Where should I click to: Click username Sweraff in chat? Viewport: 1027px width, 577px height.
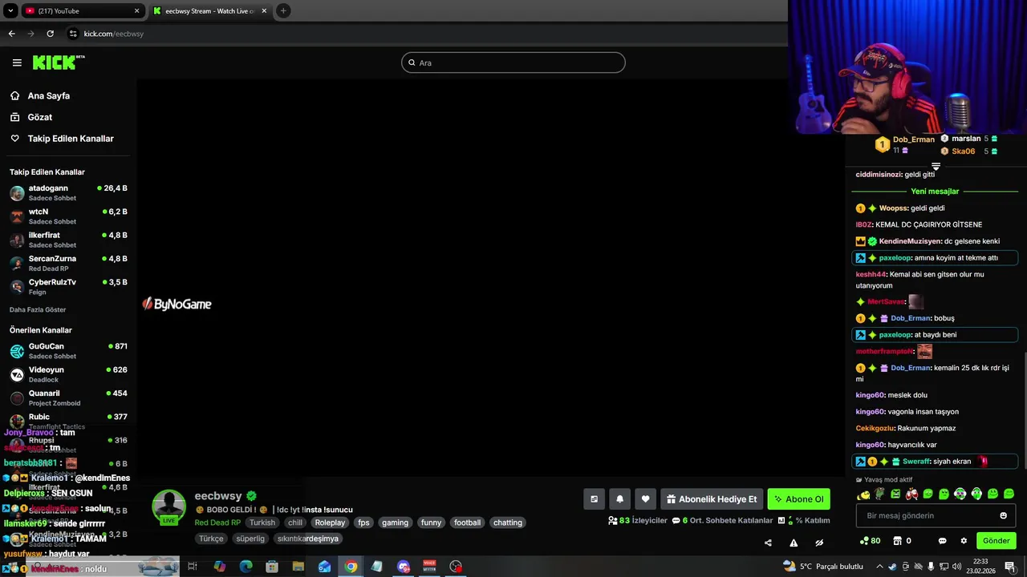[x=915, y=462]
